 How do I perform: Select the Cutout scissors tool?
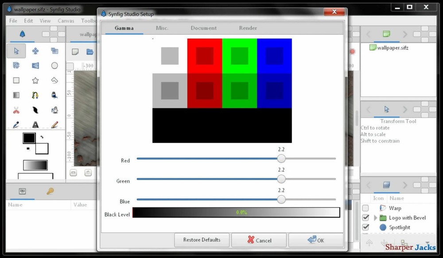pyautogui.click(x=16, y=110)
